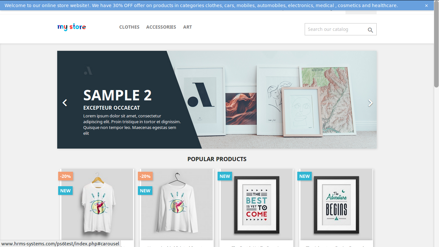Open The Best Is Yet To Come poster
The height and width of the screenshot is (247, 439).
pos(256,205)
